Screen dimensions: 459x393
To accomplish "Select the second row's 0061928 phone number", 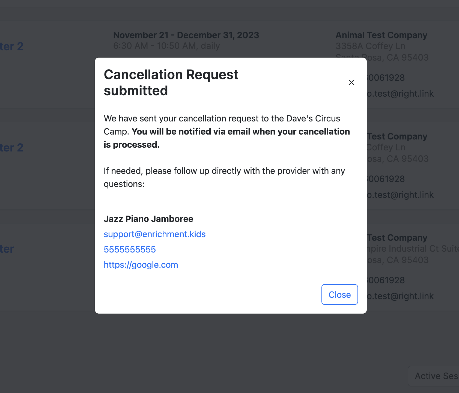I will click(386, 179).
